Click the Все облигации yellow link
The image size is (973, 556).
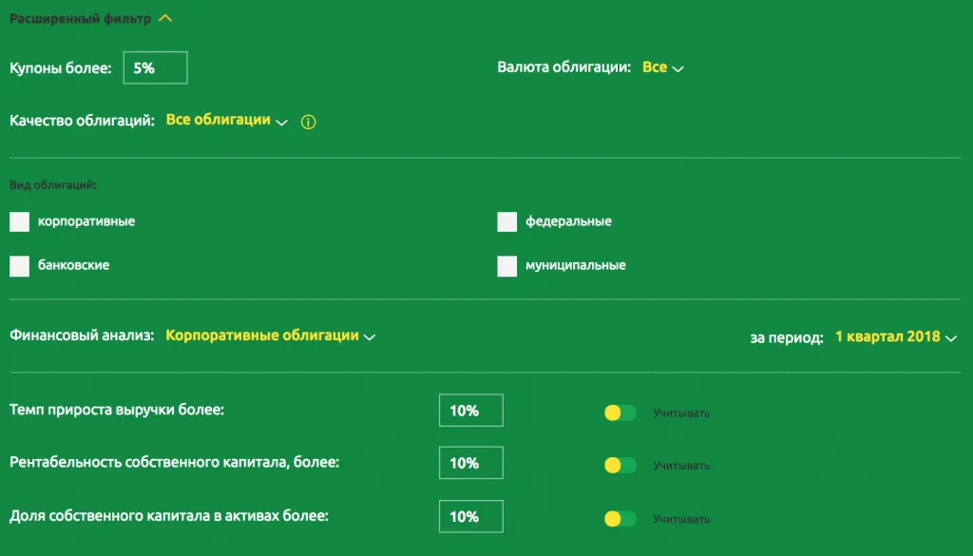coord(219,121)
